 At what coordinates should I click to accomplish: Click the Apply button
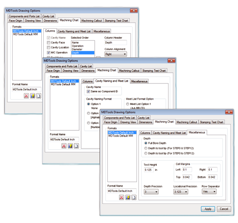pos(208,209)
